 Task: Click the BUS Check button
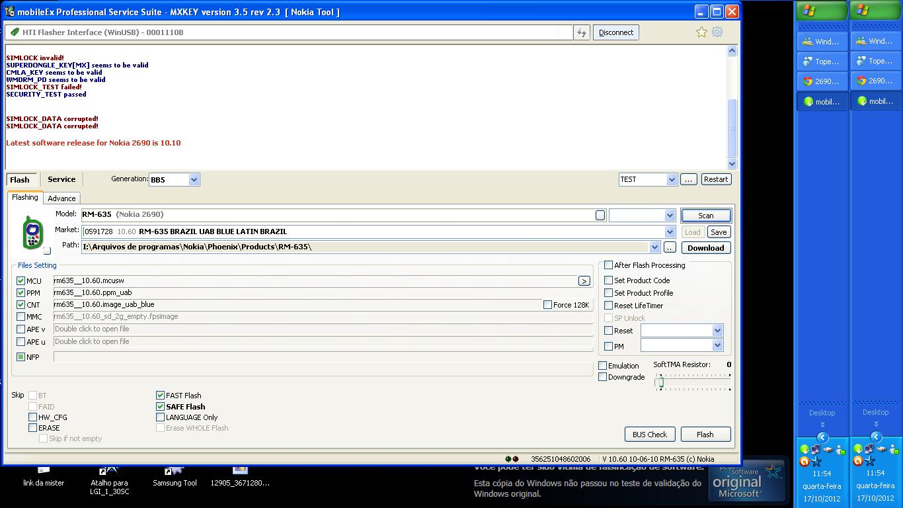pos(650,435)
